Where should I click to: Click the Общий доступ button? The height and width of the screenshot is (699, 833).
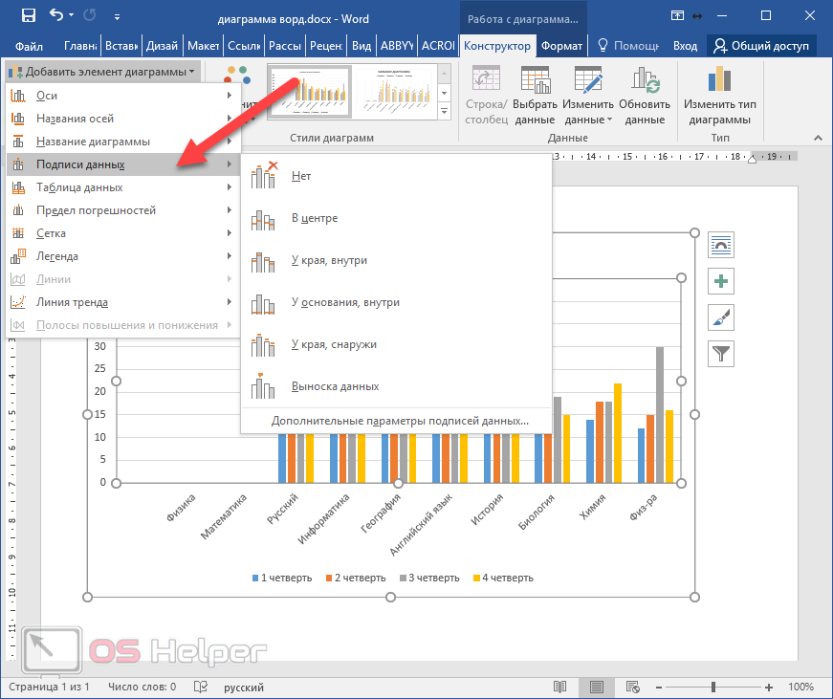coord(761,45)
